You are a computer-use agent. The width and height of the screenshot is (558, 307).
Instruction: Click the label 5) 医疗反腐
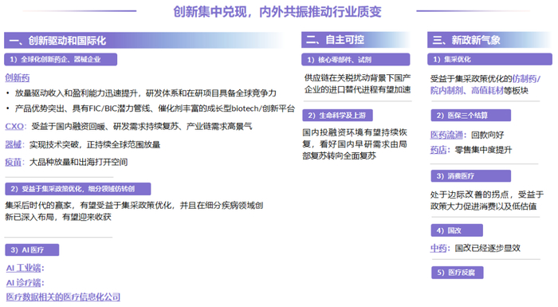(458, 273)
